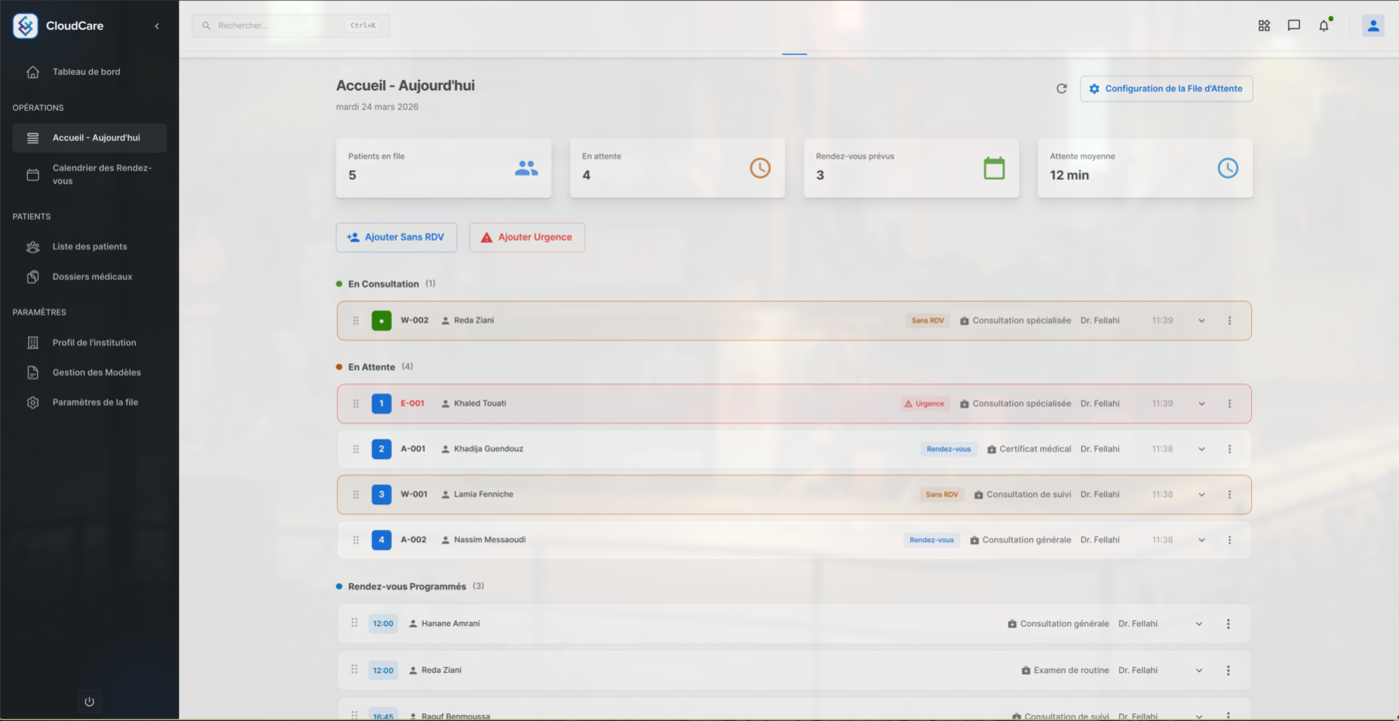Expand Khadija Guendouz row chevron
This screenshot has width=1399, height=721.
point(1201,448)
